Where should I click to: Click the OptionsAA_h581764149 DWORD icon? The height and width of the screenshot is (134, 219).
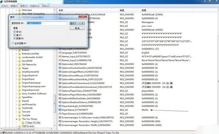coord(60,64)
